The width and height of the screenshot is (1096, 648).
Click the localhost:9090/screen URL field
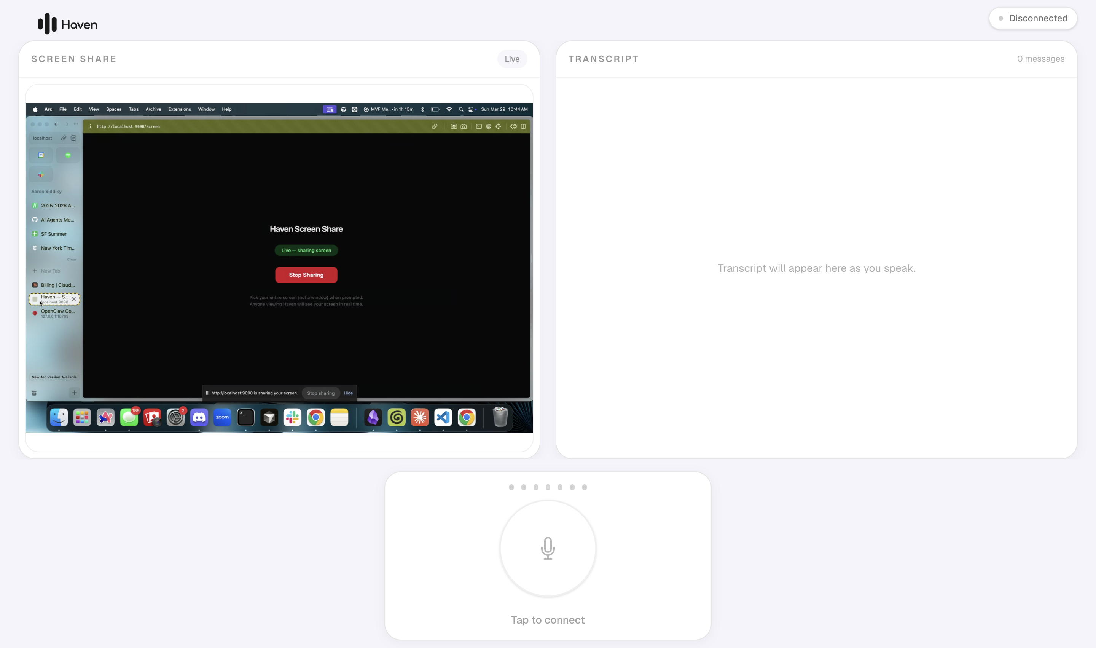(128, 127)
